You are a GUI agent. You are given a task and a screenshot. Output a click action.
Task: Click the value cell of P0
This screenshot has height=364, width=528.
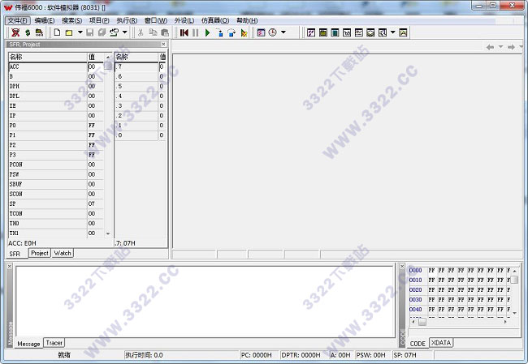tap(96, 126)
